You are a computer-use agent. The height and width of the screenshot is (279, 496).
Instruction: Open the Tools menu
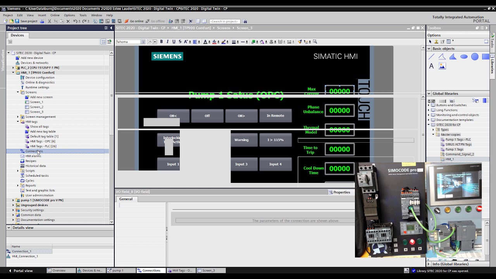pos(83,15)
